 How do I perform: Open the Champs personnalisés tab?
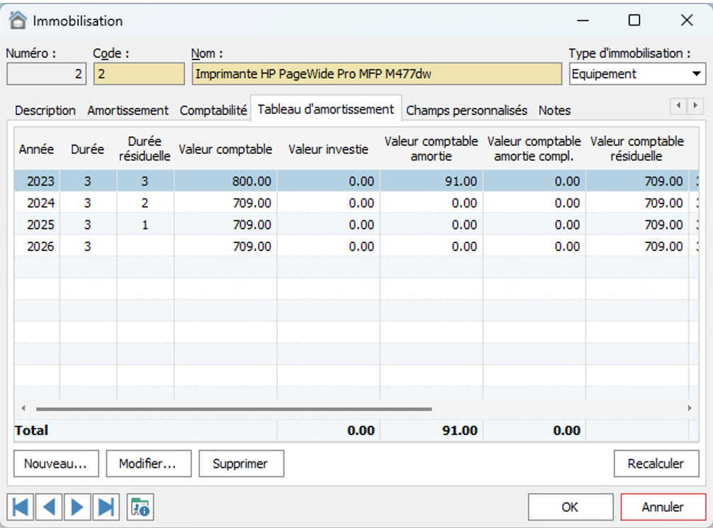tap(466, 111)
